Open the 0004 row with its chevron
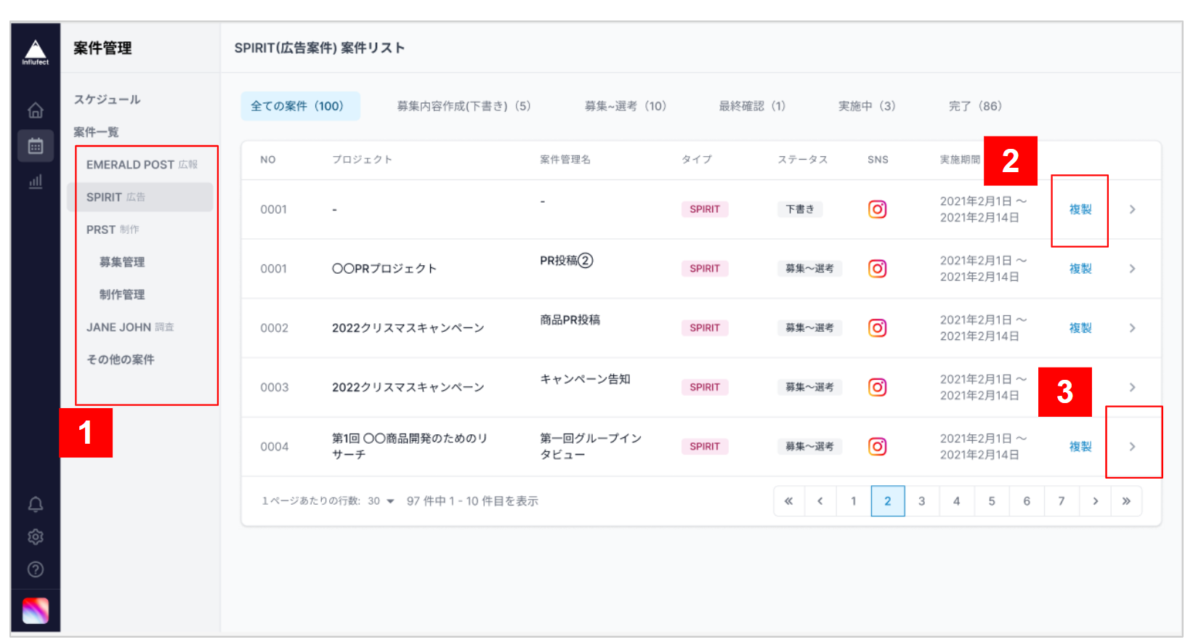Viewport: 1201px width, 642px height. 1132,447
